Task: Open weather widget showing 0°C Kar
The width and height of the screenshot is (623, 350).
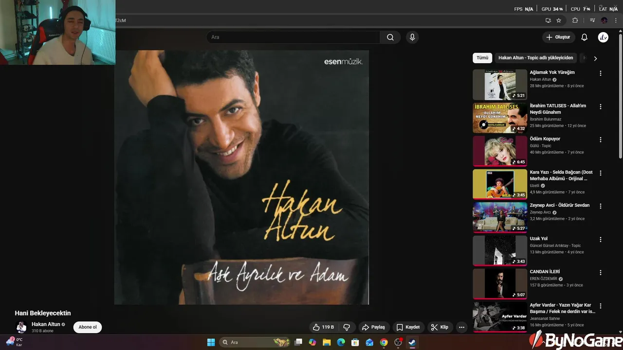Action: tap(15, 342)
